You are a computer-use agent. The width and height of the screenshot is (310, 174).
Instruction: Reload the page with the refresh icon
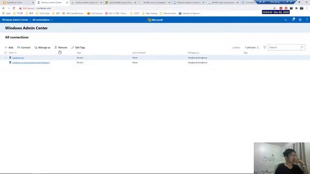coord(14,8)
